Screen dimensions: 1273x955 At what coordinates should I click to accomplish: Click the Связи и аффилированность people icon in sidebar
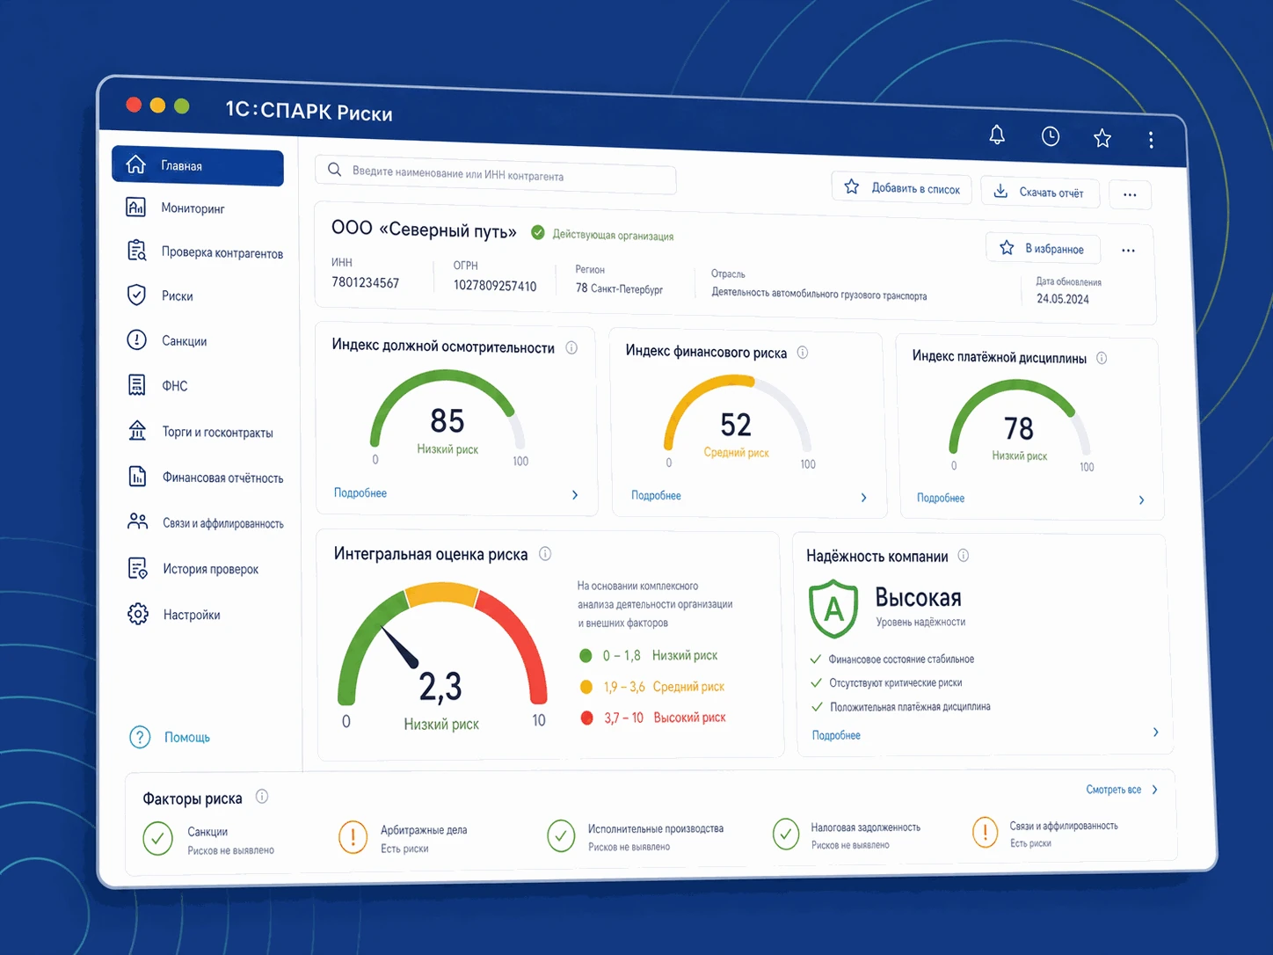click(x=137, y=521)
